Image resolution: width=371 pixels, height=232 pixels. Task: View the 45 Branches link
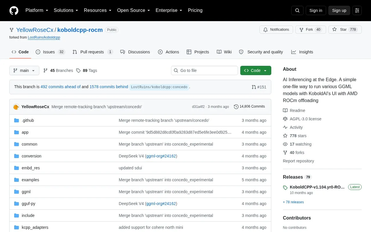pyautogui.click(x=58, y=70)
